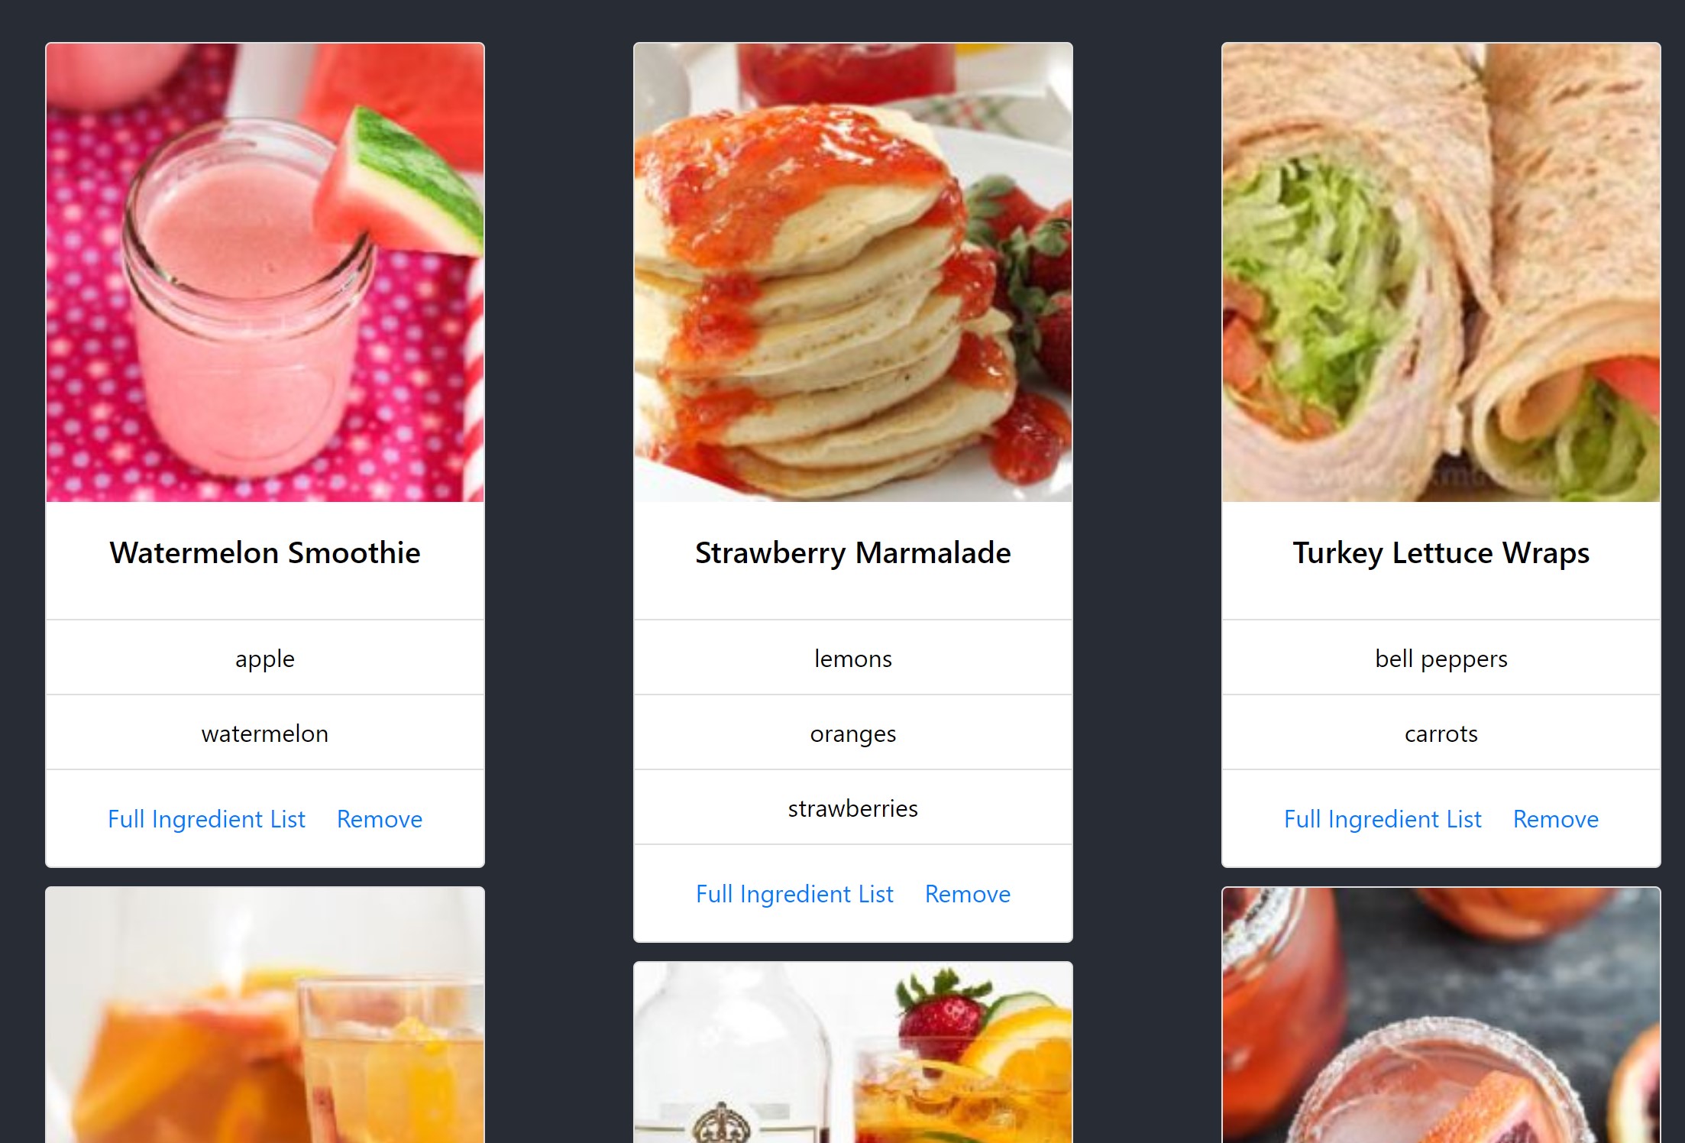Remove the Turkey Lettuce Wraps recipe
Screen dimensions: 1685x1143
(x=1556, y=819)
